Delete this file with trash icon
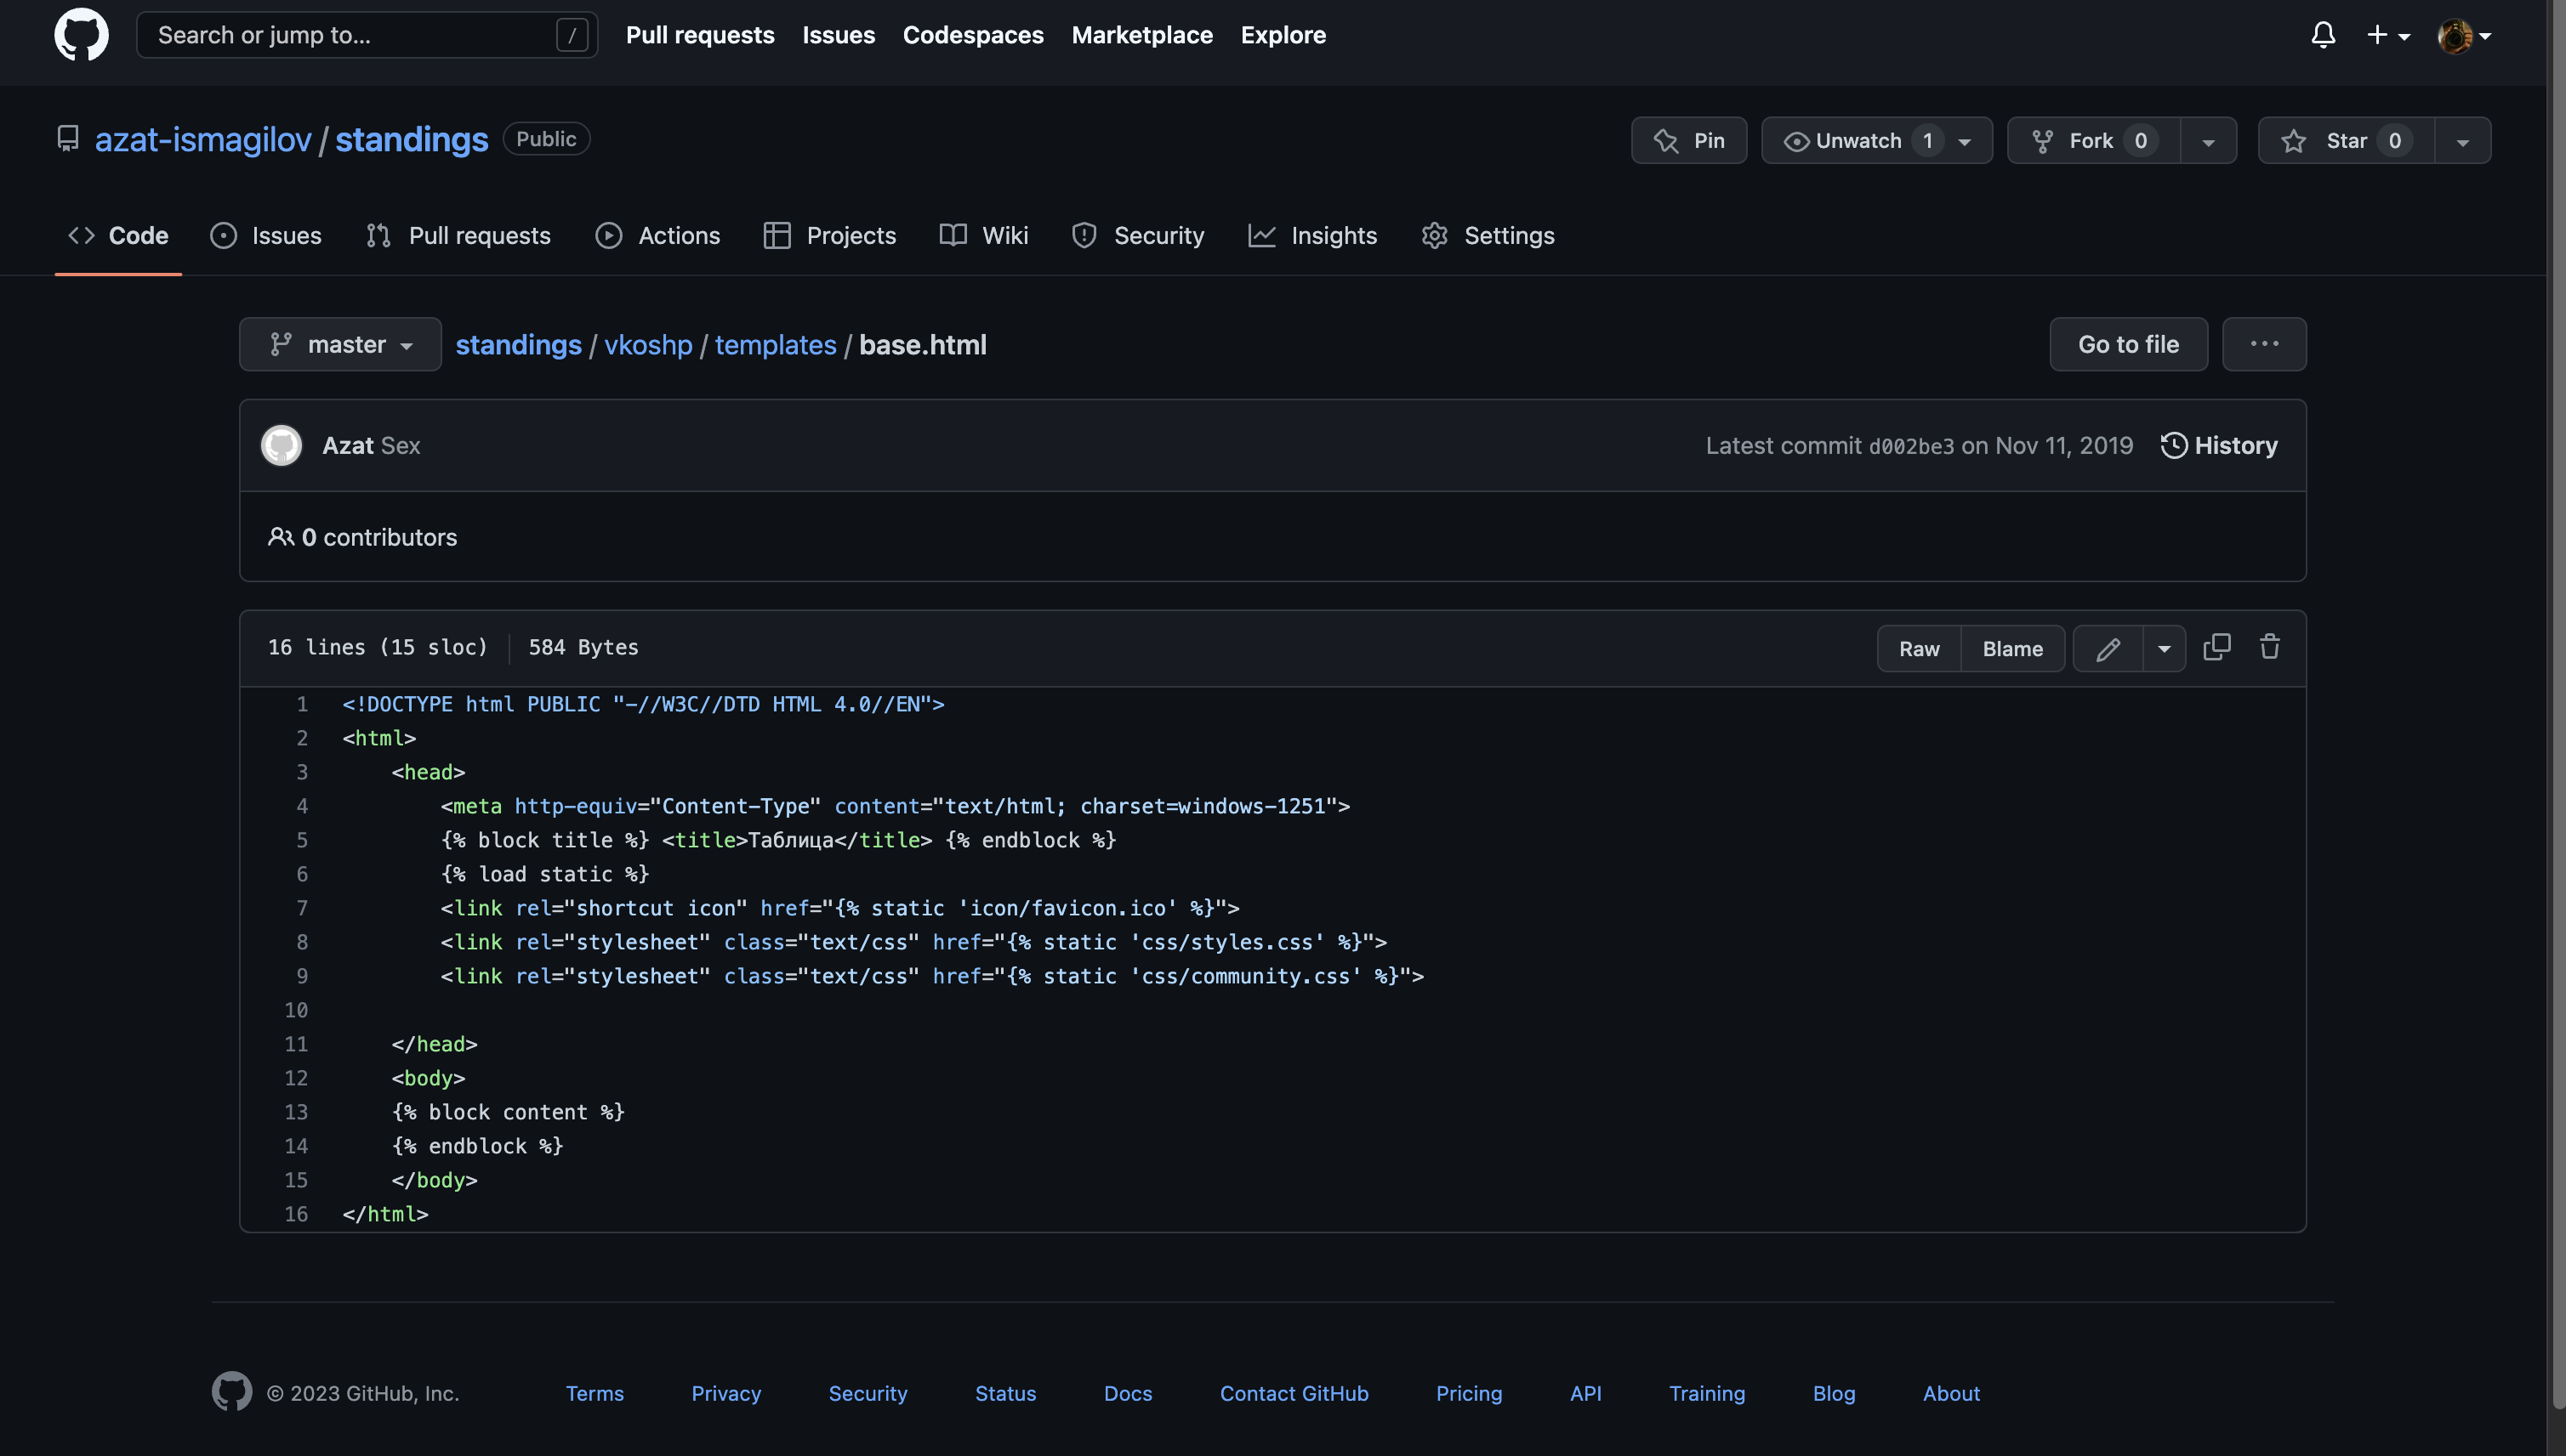Screen dimensions: 2566x1456 tap(2270, 647)
